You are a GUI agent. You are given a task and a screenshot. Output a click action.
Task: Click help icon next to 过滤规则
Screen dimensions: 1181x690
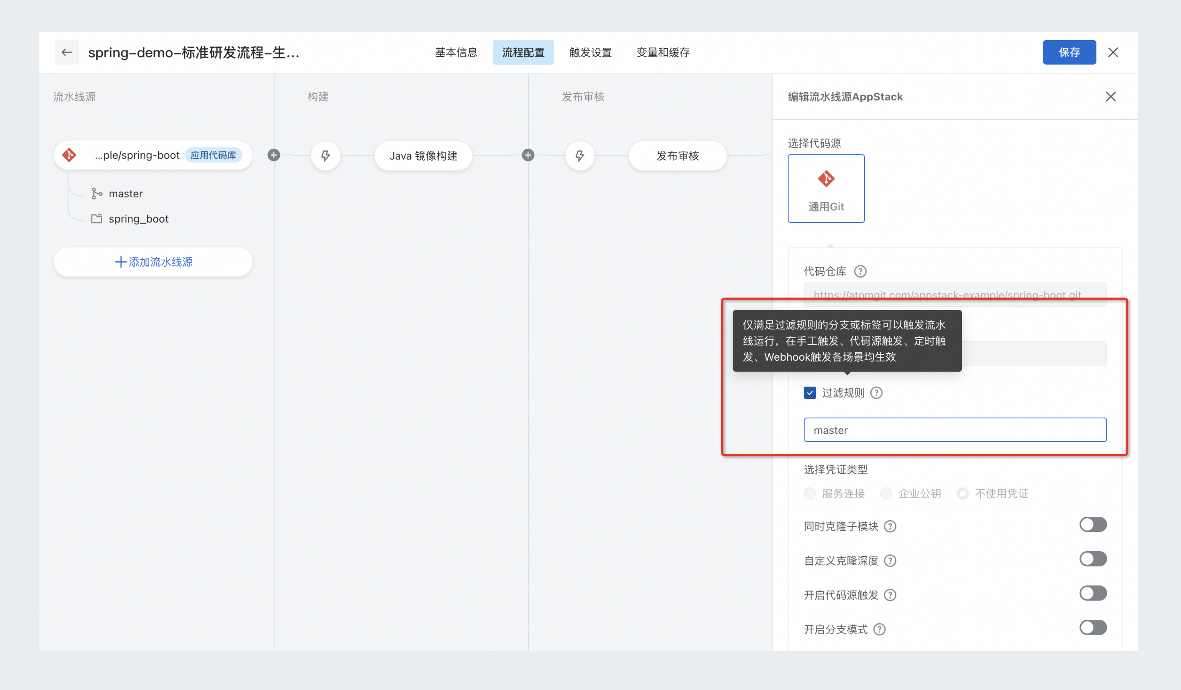tap(876, 393)
